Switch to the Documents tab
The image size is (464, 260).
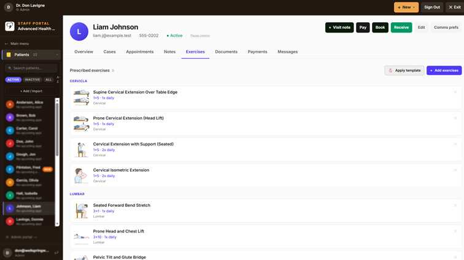[x=226, y=52]
